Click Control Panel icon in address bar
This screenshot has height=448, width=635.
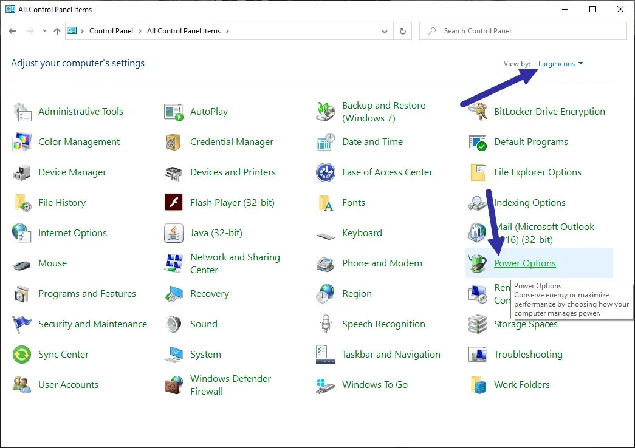click(72, 31)
